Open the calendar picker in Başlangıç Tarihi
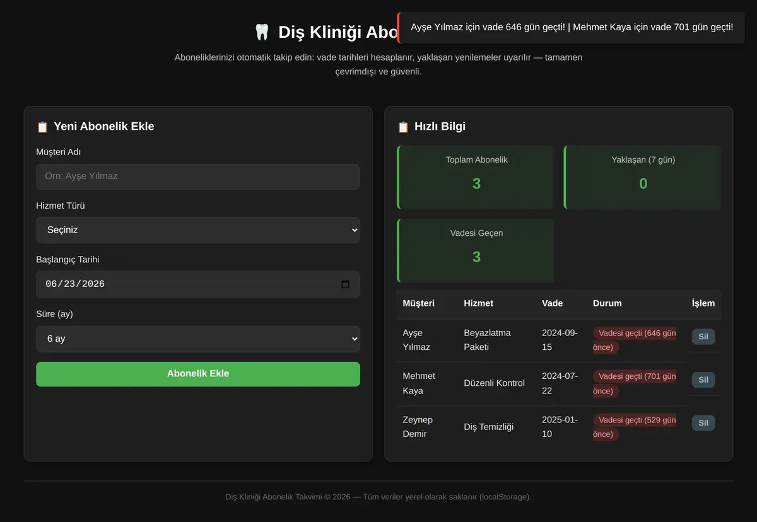Screen dimensions: 757x522 [345, 284]
